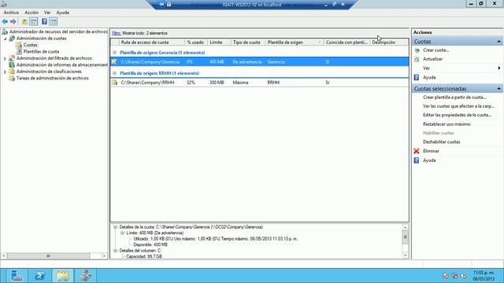This screenshot has width=504, height=283.
Task: Sort by Tipo de cuota column
Action: pyautogui.click(x=248, y=42)
